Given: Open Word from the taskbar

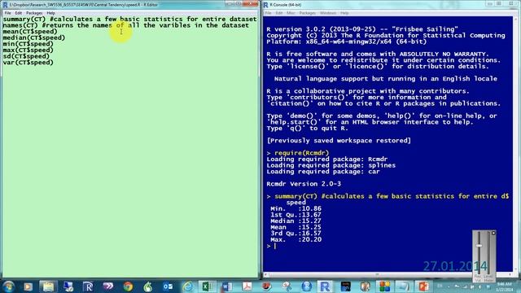Looking at the screenshot, I should (227, 286).
